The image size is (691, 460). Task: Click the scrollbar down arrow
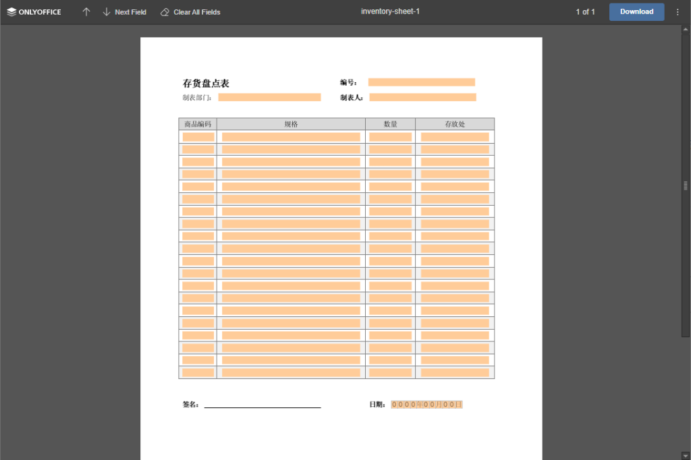[685, 455]
